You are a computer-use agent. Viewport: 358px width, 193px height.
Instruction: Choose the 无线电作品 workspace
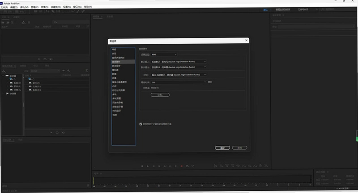[303, 9]
